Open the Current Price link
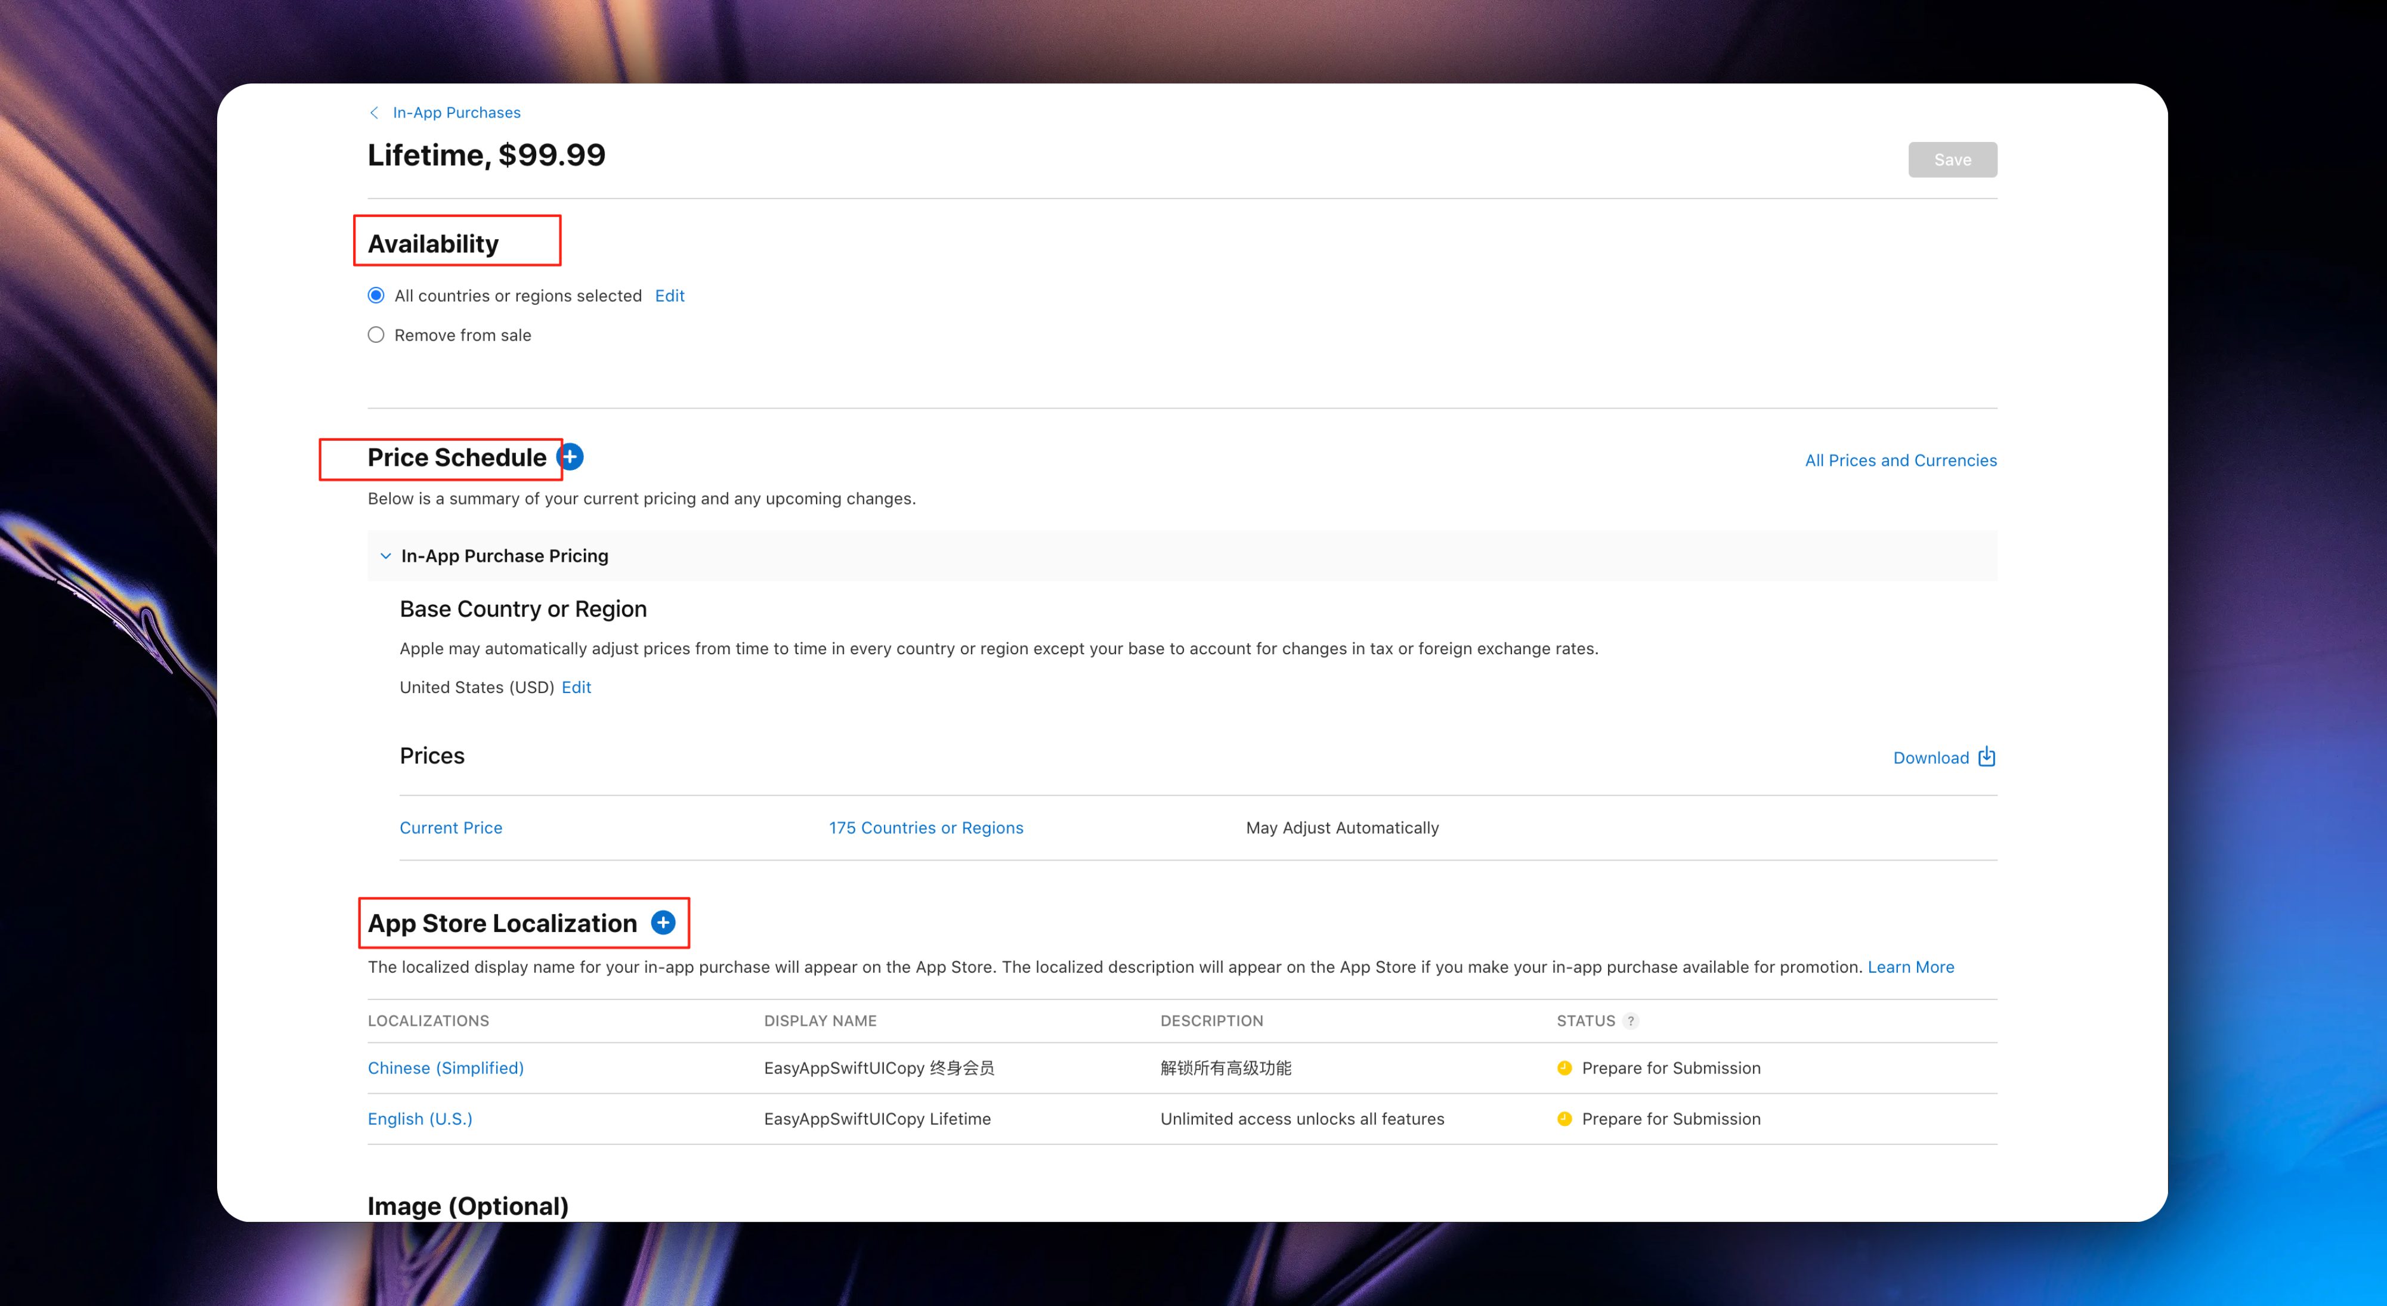2387x1306 pixels. point(450,828)
